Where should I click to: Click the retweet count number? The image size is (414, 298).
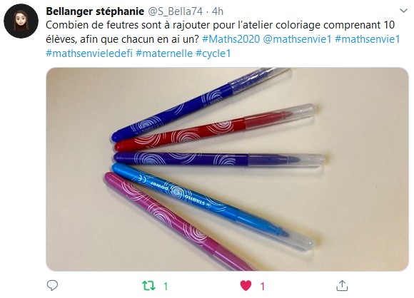pyautogui.click(x=166, y=286)
